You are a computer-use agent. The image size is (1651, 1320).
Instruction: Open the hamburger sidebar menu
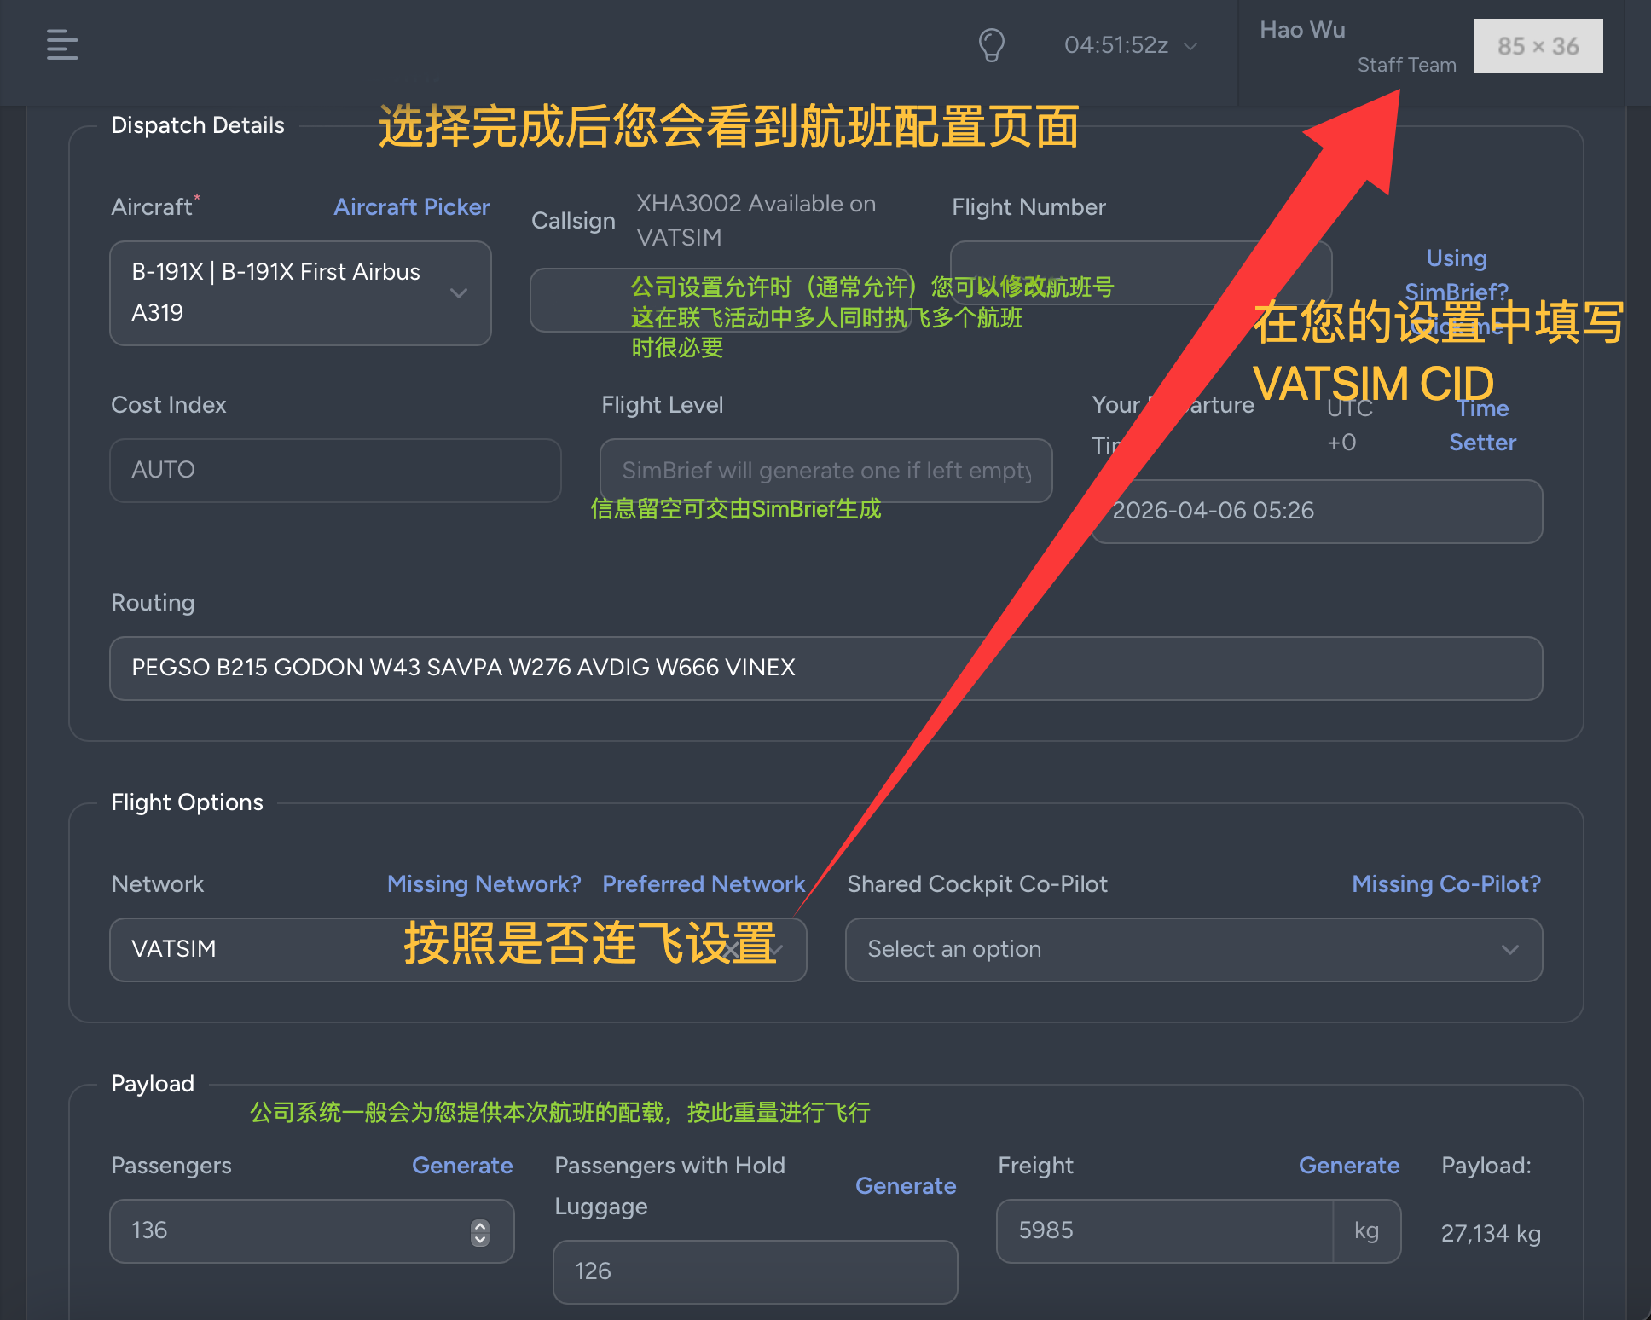(62, 44)
